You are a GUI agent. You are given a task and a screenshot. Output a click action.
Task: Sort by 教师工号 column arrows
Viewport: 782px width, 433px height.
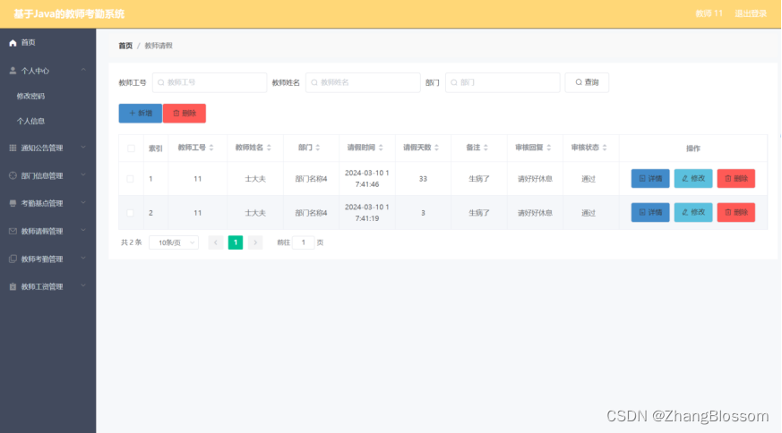211,148
